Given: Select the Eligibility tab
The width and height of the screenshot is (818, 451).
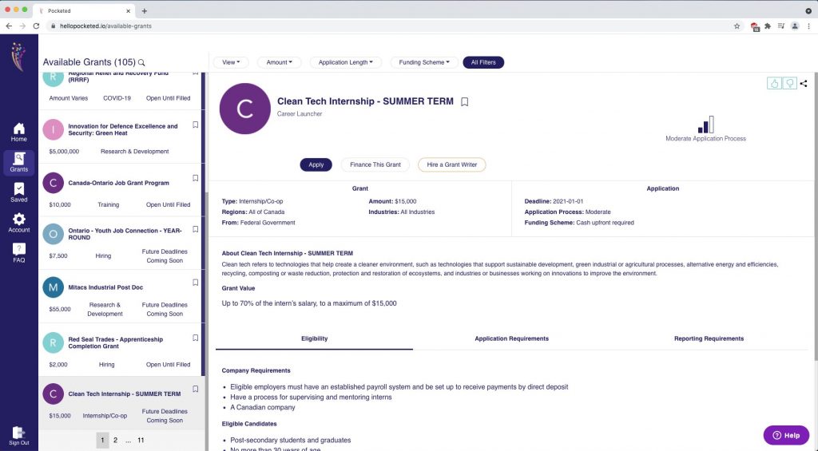Looking at the screenshot, I should [x=314, y=339].
